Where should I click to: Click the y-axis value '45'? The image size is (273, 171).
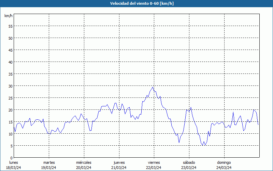pos(11,50)
